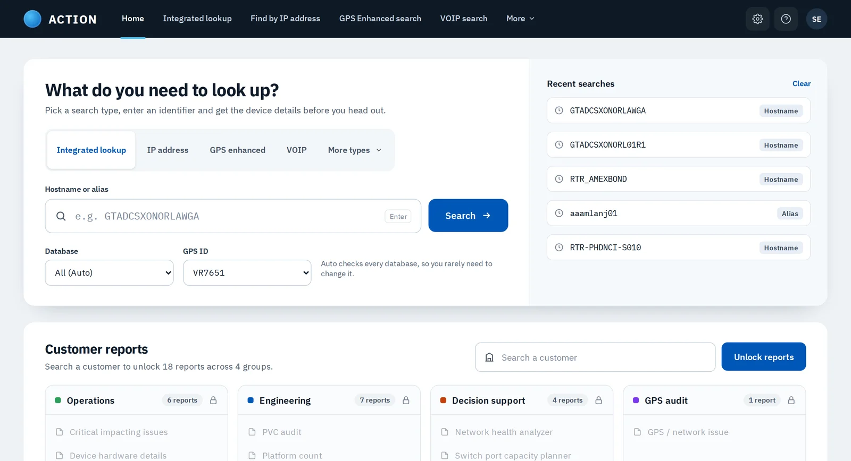The width and height of the screenshot is (851, 461).
Task: Expand the More menu in top navigation
Action: click(520, 19)
